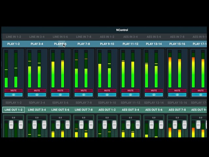The image size is (209, 157).
Task: Select LINE IN 5-6 source tab
Action: (x=60, y=37)
